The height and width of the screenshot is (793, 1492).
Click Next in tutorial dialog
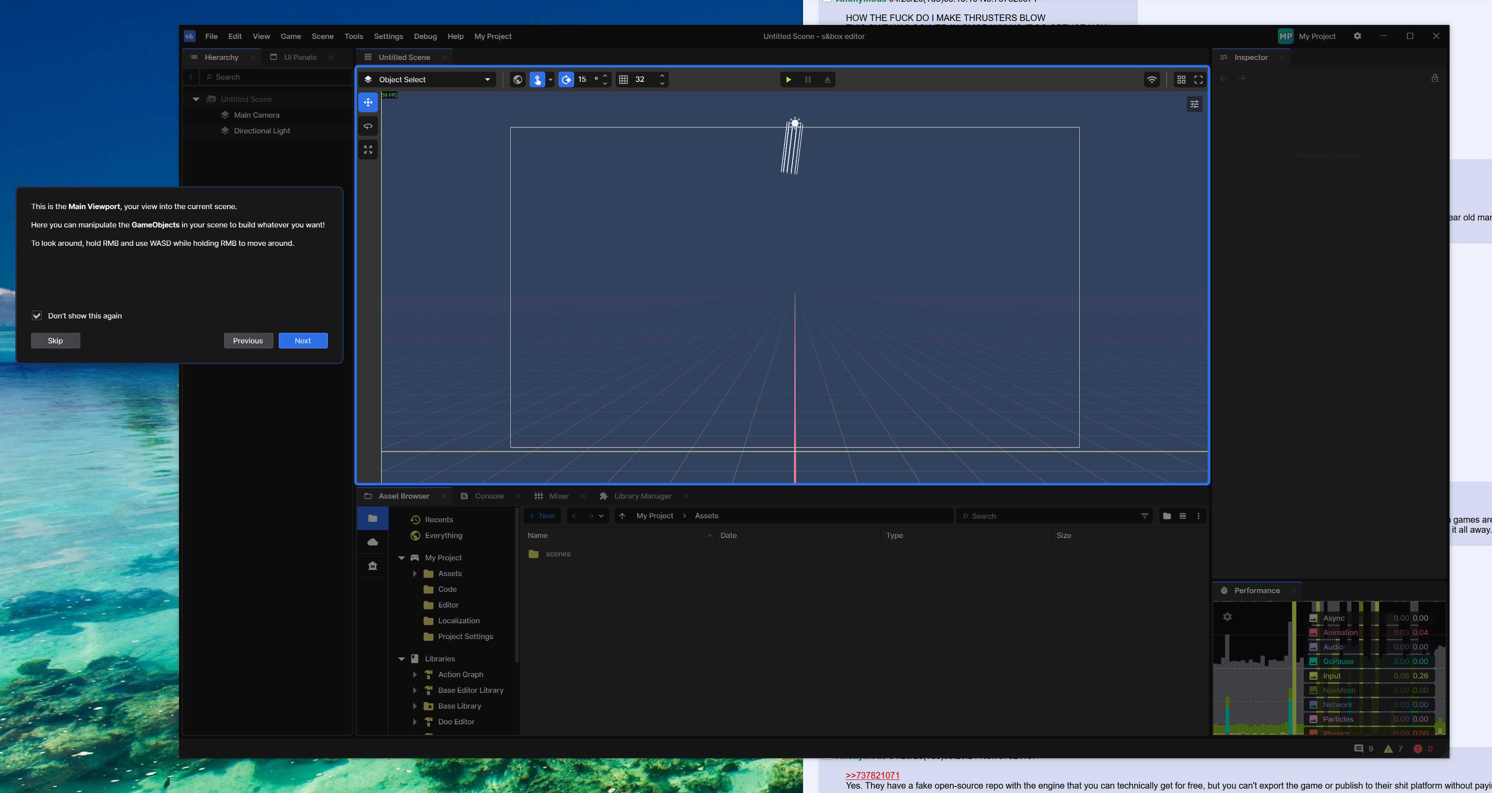[x=303, y=341]
